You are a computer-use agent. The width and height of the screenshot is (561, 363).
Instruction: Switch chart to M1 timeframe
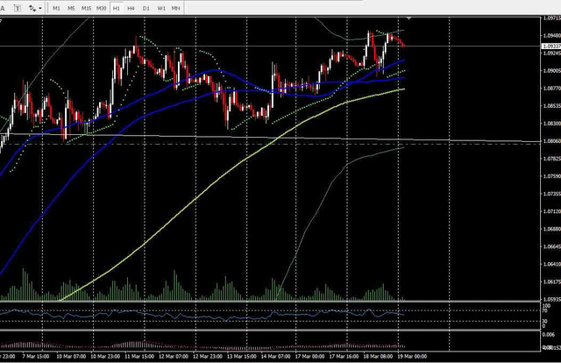point(56,8)
